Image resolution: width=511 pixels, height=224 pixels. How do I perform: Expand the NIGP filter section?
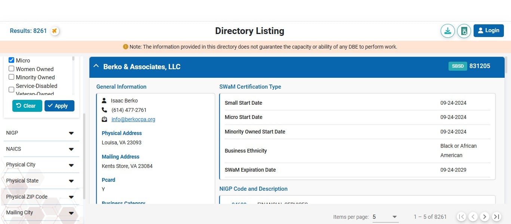pyautogui.click(x=41, y=133)
